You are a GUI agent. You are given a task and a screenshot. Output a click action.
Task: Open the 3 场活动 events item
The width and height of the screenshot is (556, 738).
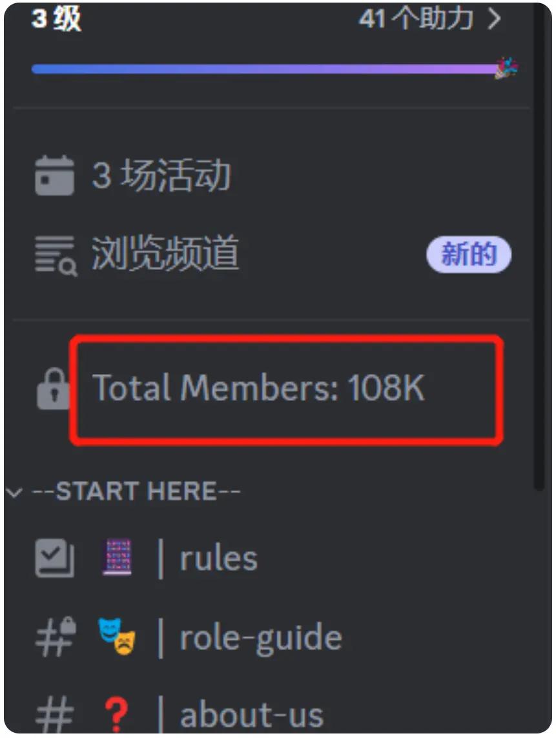coord(161,175)
